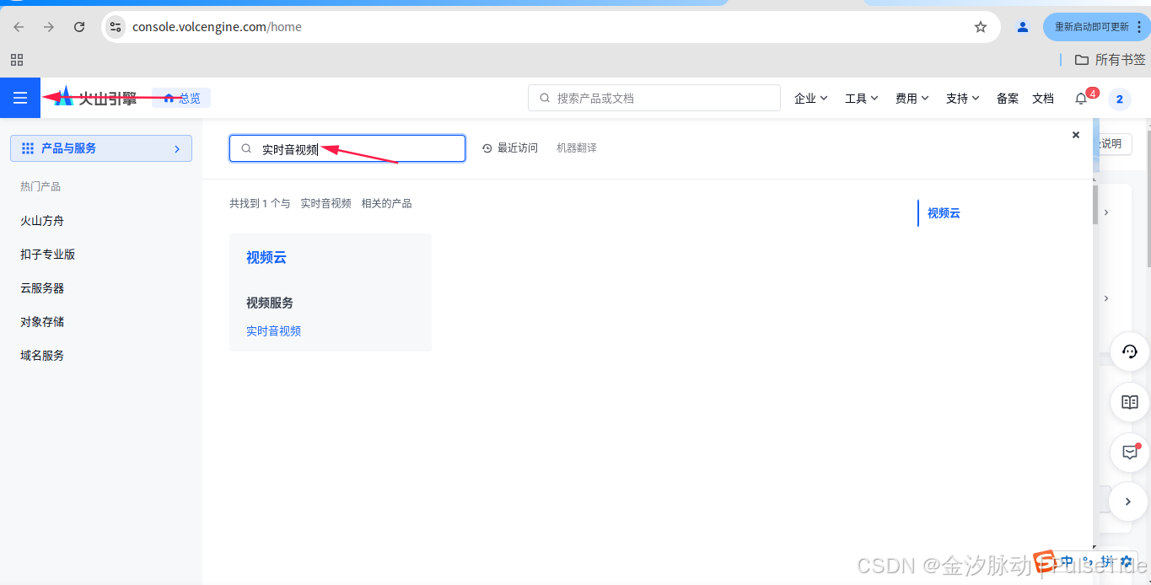The image size is (1151, 585).
Task: Expand the 支持 dropdown menu
Action: point(962,98)
